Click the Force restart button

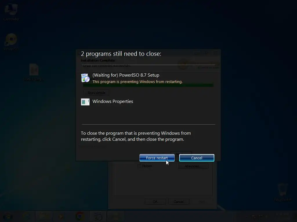[x=157, y=158]
